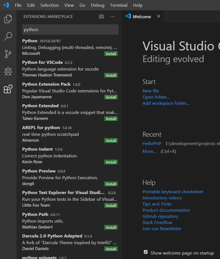Click the EXTENSIONS: MARKETPLACE panel title
Image resolution: width=220 pixels, height=259 pixels.
[48, 17]
